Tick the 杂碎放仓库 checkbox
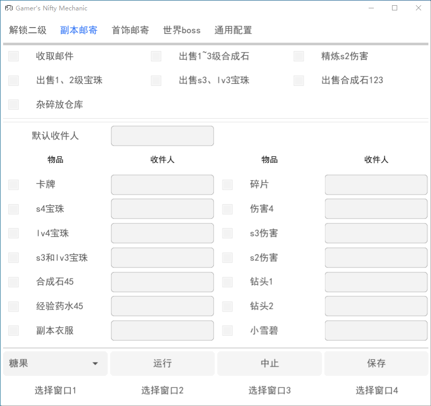Screen dimensions: 431x406 click(14, 105)
